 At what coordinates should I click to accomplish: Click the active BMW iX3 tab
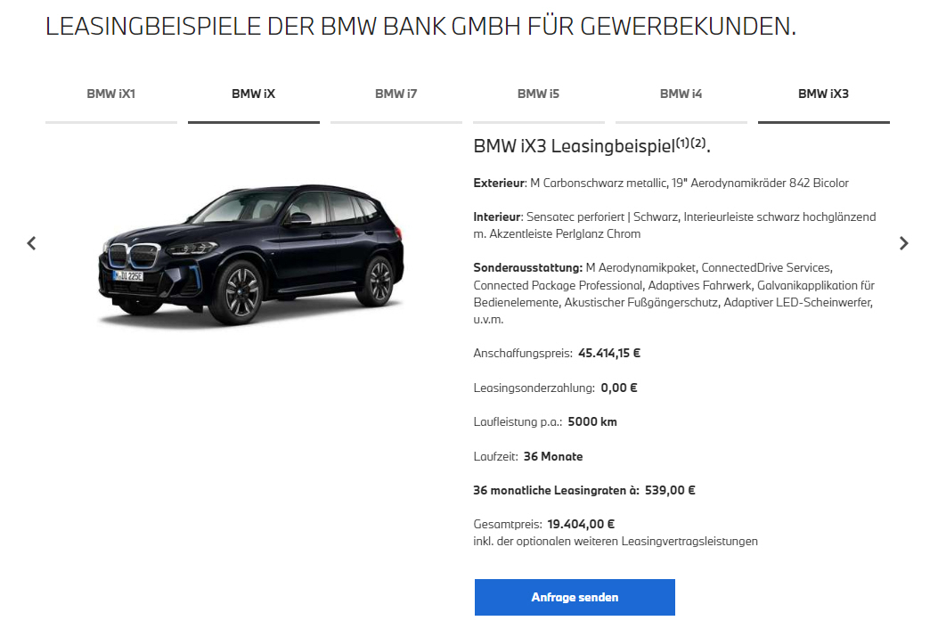coord(824,94)
